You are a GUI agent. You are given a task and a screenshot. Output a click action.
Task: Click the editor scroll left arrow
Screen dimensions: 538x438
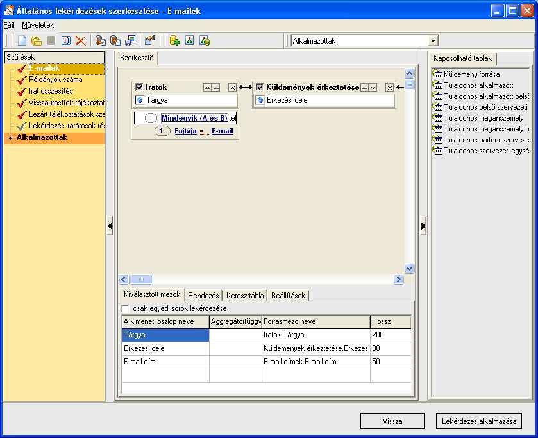(124, 280)
